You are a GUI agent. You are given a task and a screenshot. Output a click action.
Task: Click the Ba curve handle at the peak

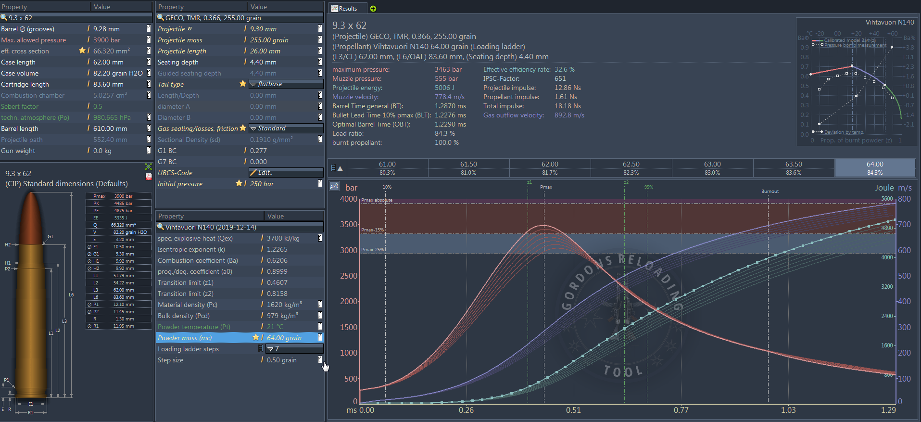[852, 66]
